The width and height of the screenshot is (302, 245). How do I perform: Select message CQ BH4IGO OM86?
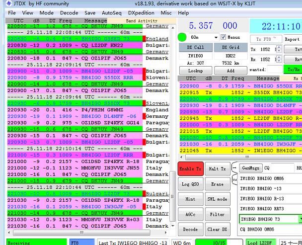270,230
